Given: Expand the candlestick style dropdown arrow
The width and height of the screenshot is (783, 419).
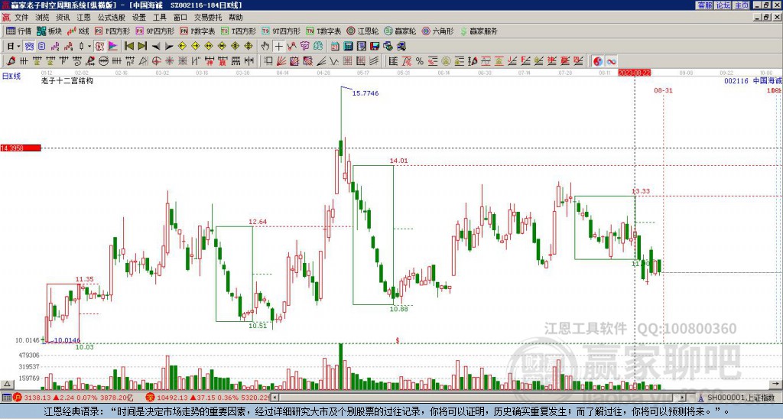Looking at the screenshot, I should (x=89, y=47).
